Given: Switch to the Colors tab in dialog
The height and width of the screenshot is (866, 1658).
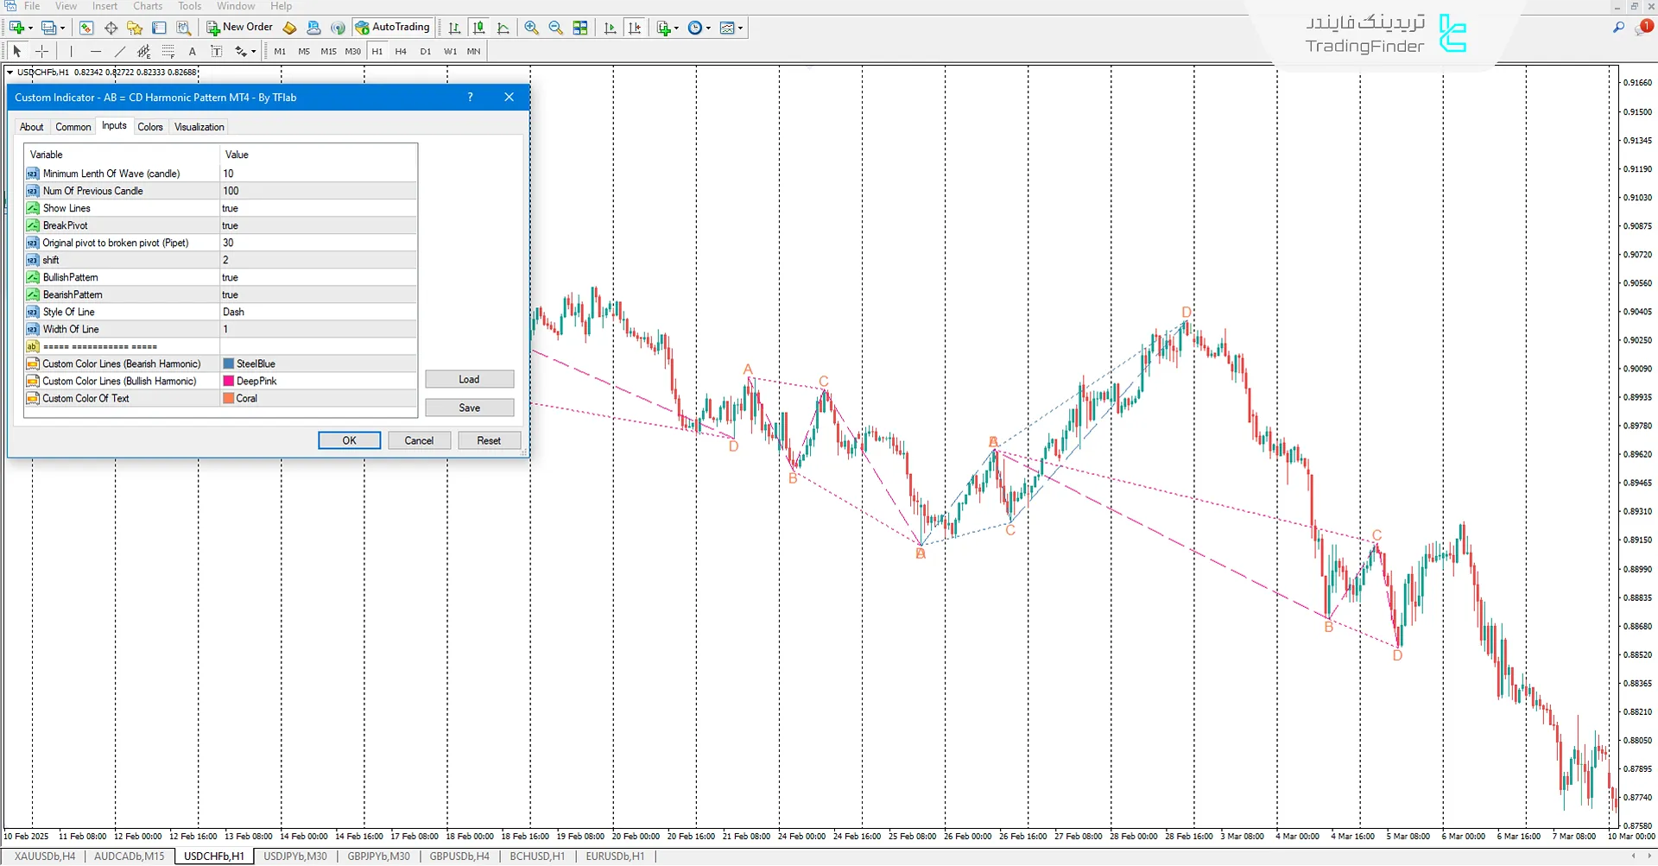Looking at the screenshot, I should (149, 127).
